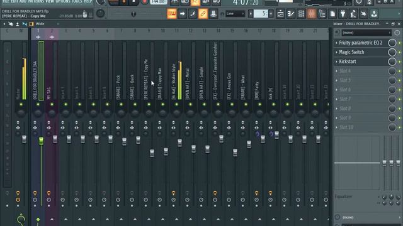Click the yellow square icon beside Wide
Image resolution: width=403 pixels, height=226 pixels.
[x=31, y=24]
